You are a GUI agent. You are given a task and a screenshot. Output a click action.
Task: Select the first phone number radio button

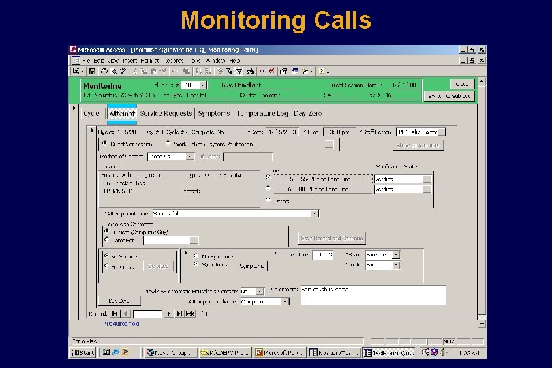(269, 177)
